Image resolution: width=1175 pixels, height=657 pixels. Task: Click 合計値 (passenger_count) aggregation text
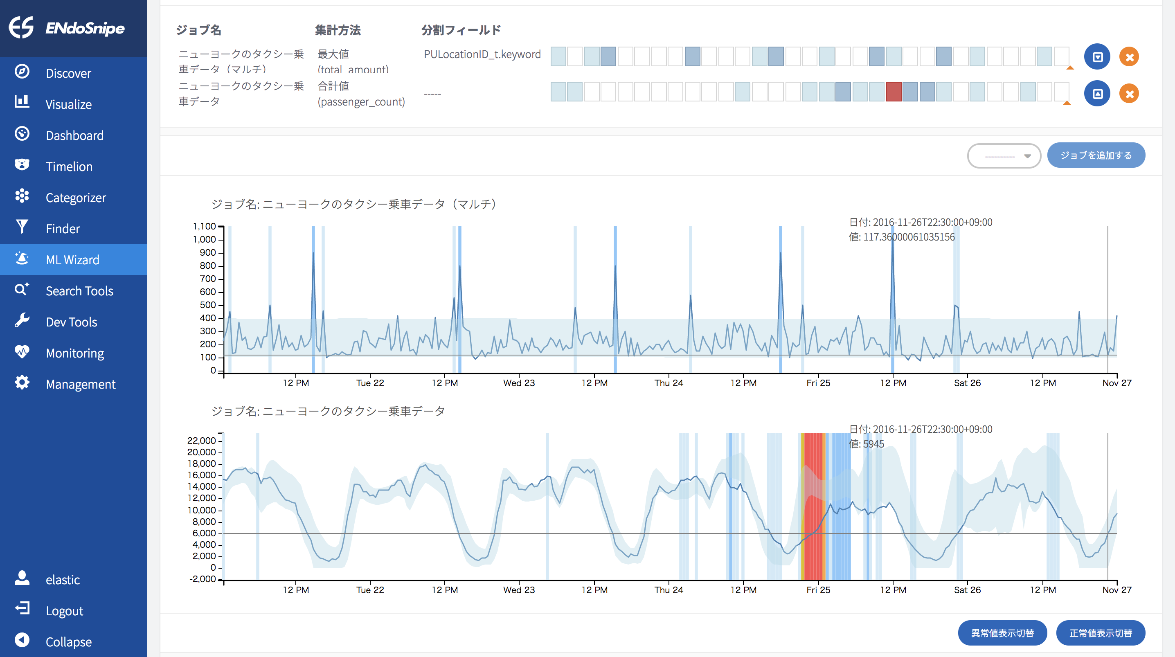tap(361, 94)
